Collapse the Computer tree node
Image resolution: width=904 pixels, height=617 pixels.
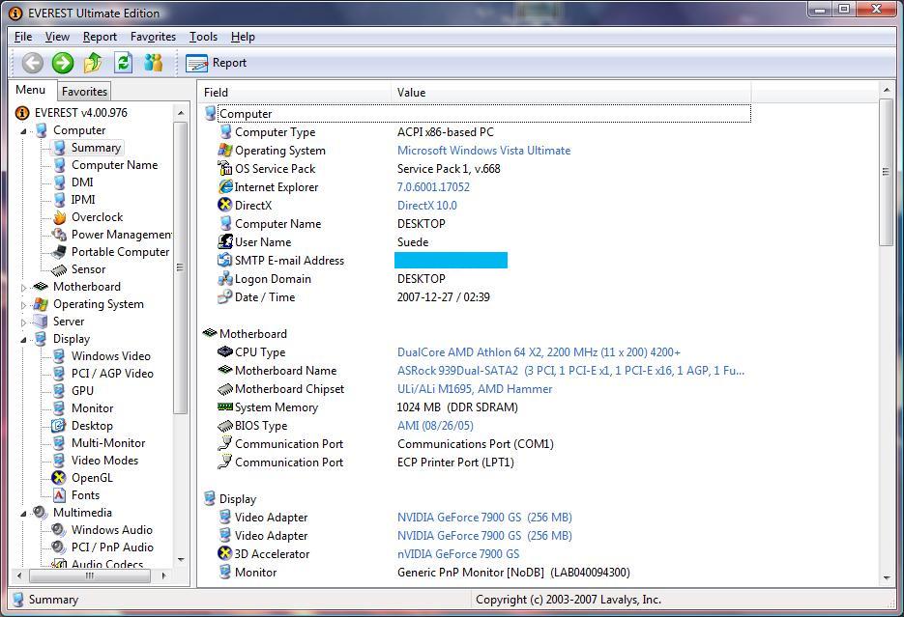23,131
